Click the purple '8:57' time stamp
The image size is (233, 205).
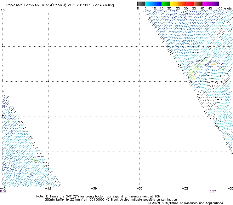pyautogui.click(x=213, y=191)
